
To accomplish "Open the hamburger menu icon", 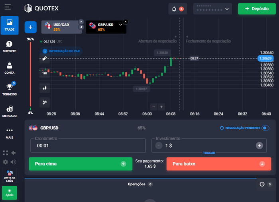I will tap(8, 7).
